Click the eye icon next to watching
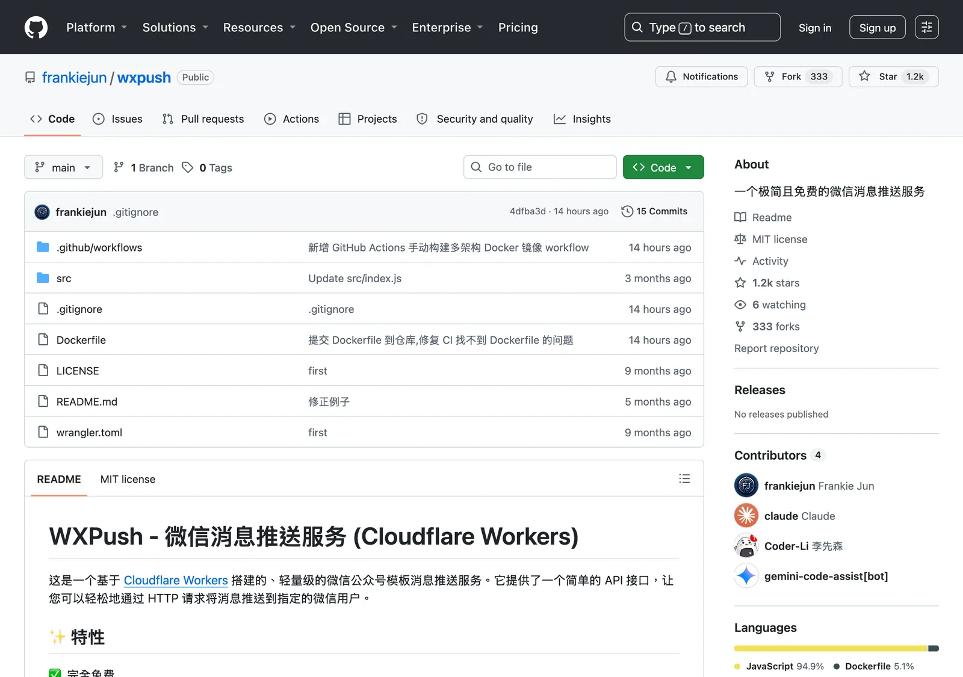Image resolution: width=963 pixels, height=677 pixels. (x=740, y=304)
